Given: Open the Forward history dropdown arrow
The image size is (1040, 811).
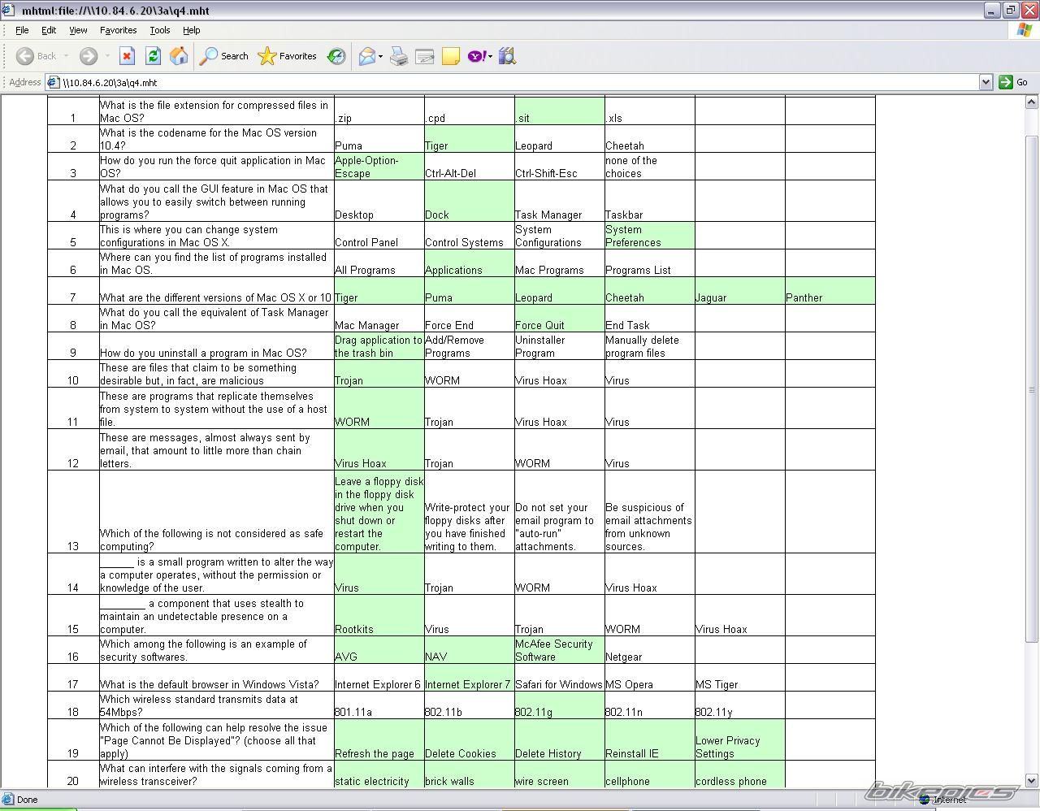Looking at the screenshot, I should pyautogui.click(x=106, y=56).
